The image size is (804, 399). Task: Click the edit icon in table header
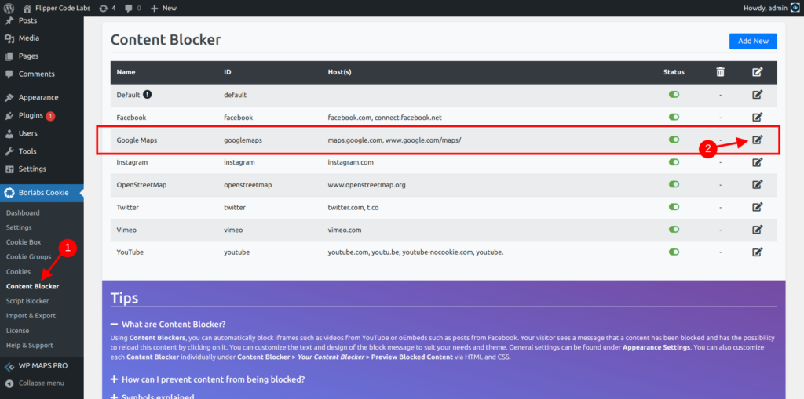tap(758, 72)
